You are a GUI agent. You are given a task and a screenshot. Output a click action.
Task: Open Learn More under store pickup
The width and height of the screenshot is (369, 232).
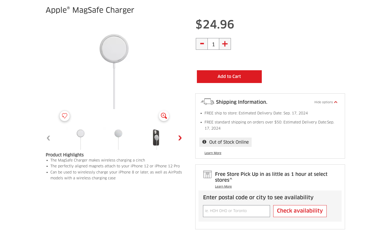coord(223,187)
